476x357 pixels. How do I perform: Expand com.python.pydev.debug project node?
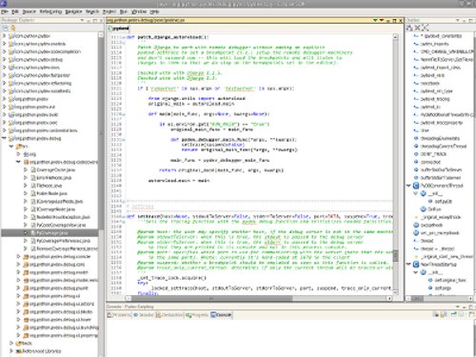[x=5, y=59]
